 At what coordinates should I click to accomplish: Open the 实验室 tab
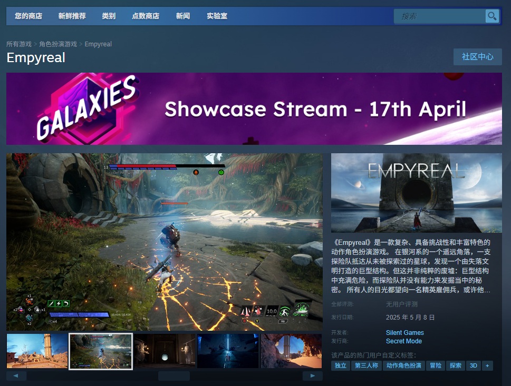coord(217,16)
